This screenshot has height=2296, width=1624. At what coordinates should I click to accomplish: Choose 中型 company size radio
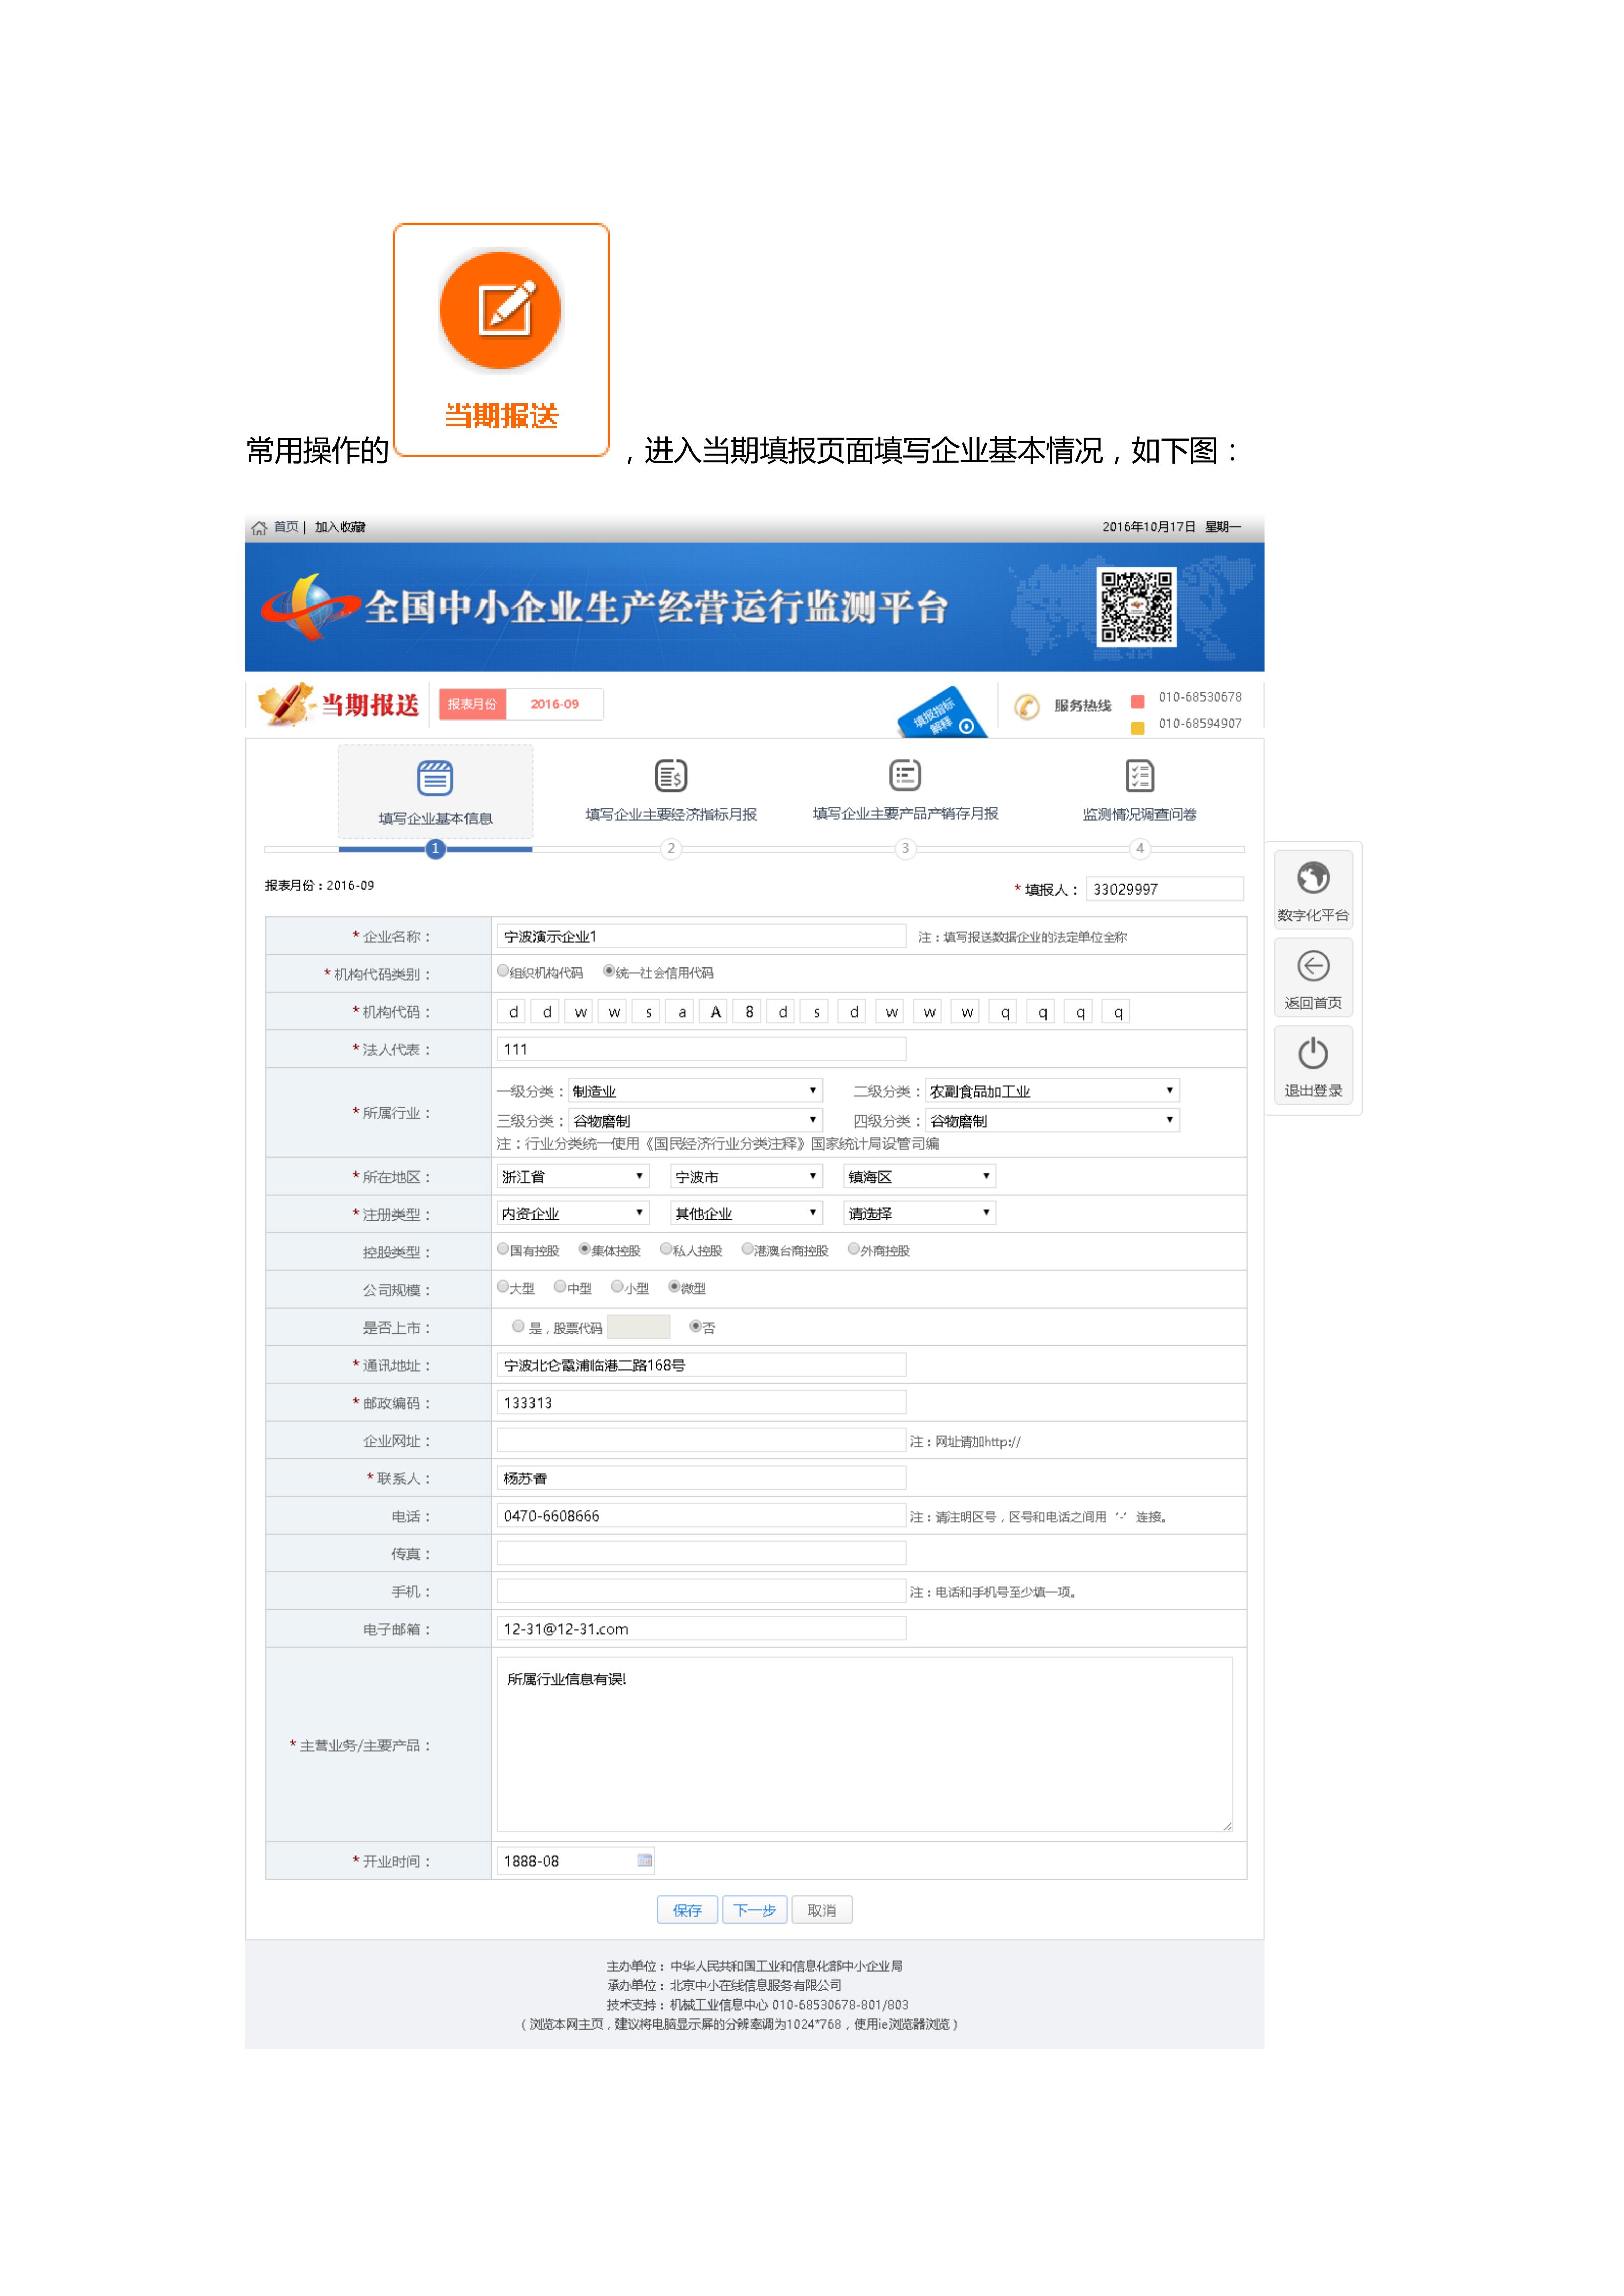560,1287
